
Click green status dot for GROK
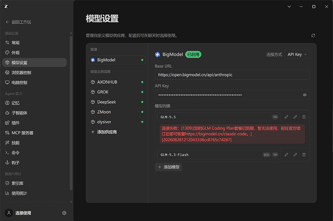[x=142, y=92]
